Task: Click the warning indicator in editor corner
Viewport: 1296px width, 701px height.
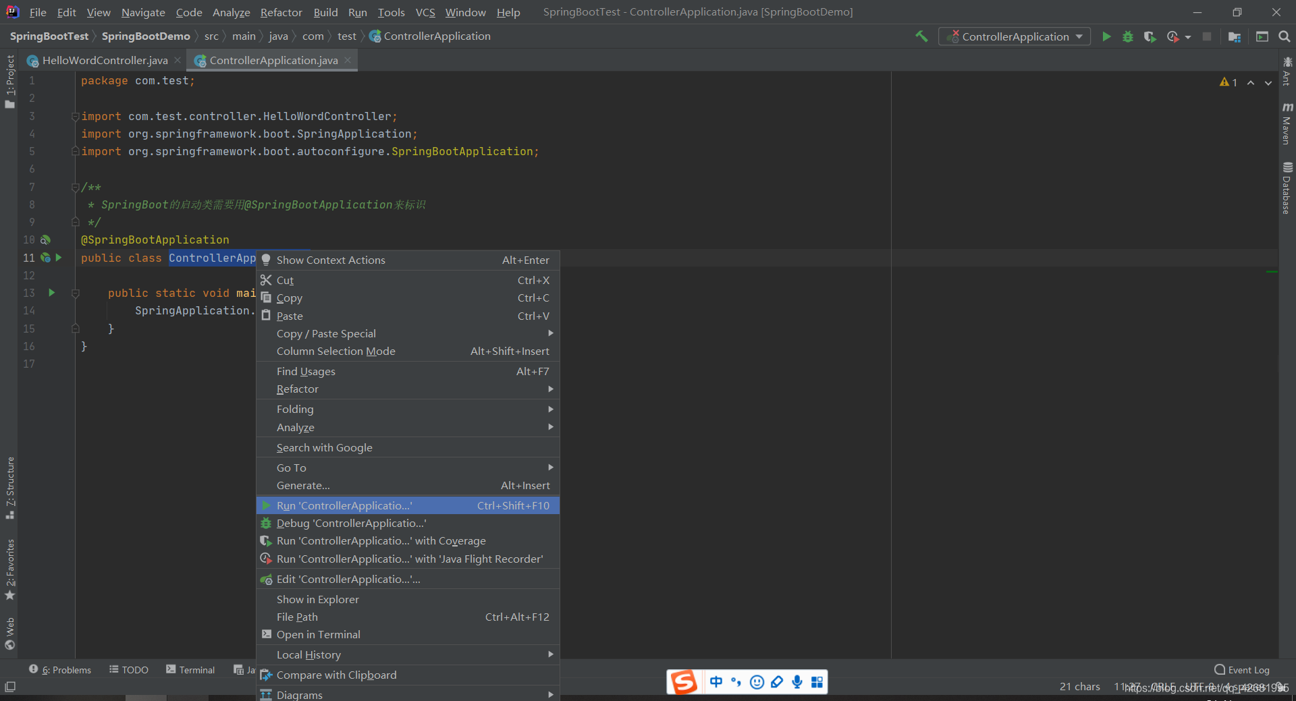Action: click(1228, 82)
